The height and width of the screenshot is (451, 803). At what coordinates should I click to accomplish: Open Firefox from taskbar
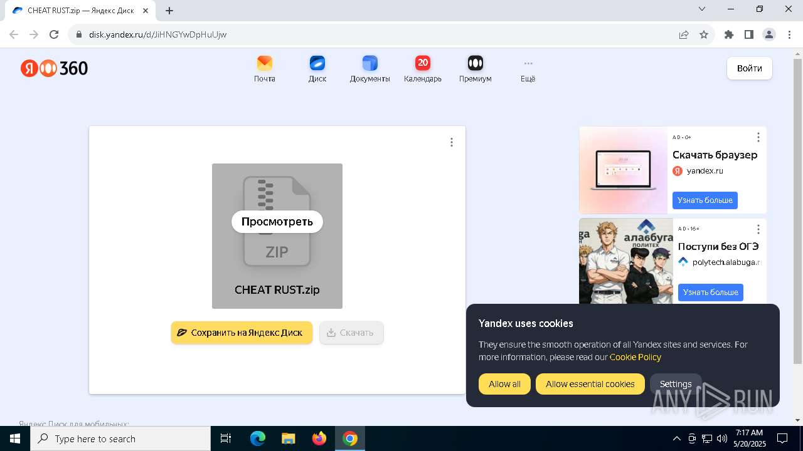[x=319, y=438]
